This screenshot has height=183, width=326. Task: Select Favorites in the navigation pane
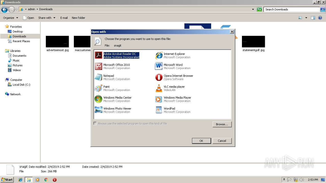point(16,27)
